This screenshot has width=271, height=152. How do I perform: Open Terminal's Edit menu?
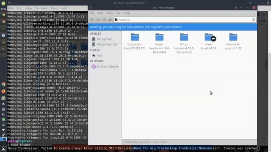click(x=19, y=8)
